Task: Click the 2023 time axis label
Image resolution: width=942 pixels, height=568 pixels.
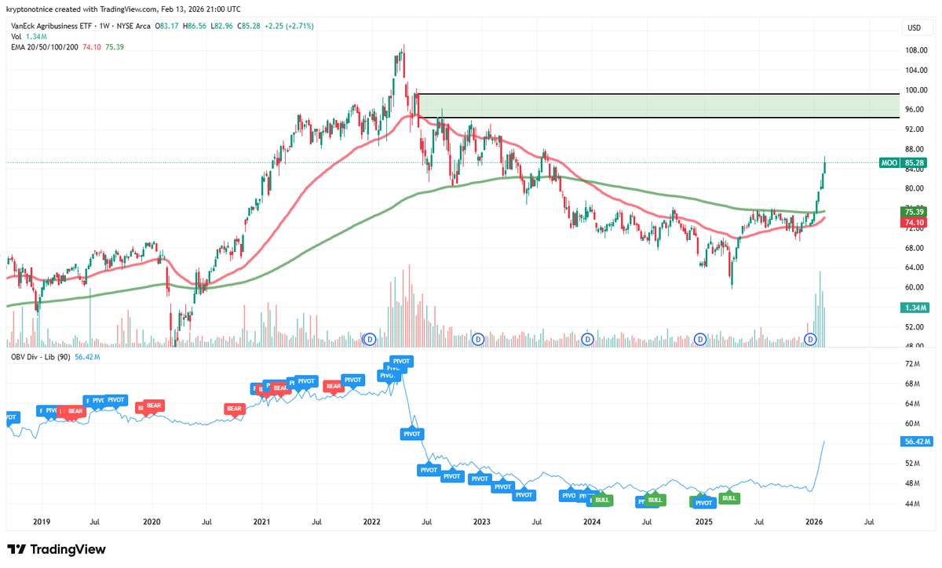Action: tap(481, 521)
